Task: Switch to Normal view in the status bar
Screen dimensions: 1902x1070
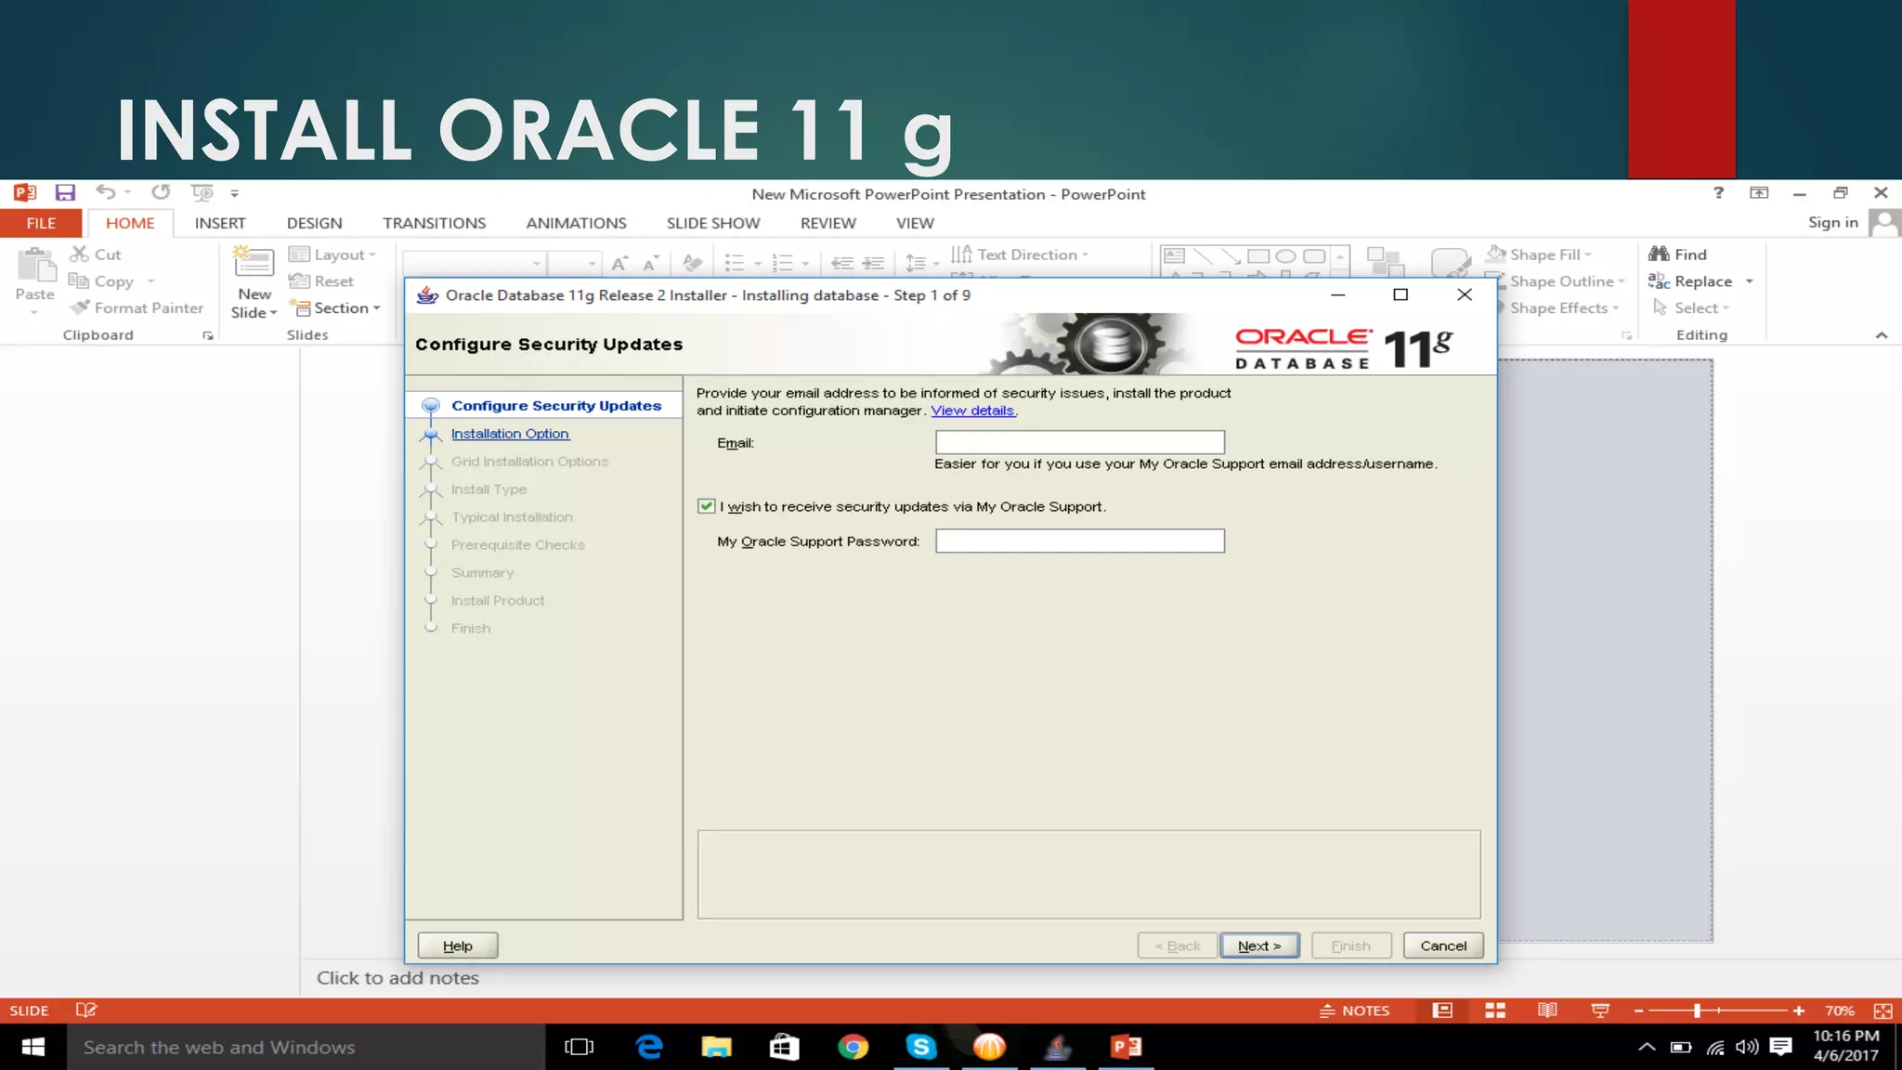Action: [x=1442, y=1011]
